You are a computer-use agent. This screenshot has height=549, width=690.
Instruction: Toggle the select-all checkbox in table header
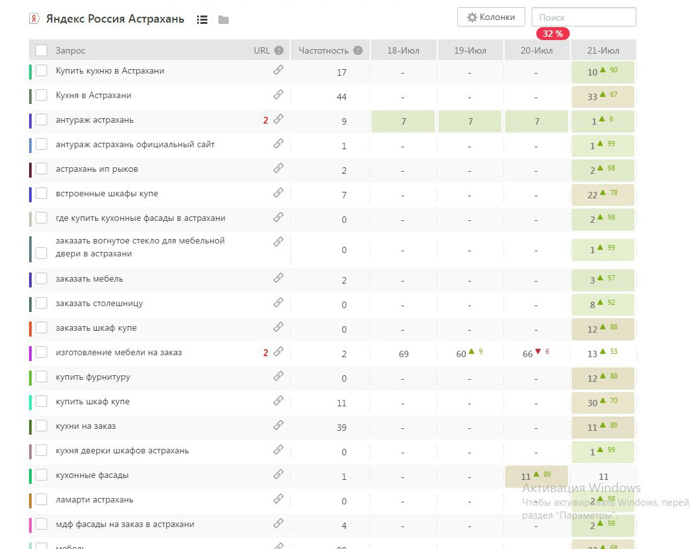(x=41, y=50)
